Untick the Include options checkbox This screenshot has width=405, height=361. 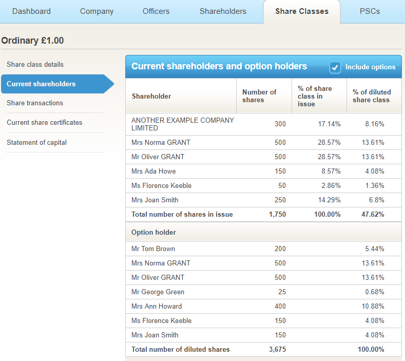335,67
